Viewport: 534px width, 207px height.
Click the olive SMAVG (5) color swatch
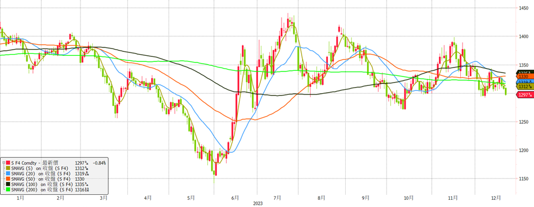8,168
